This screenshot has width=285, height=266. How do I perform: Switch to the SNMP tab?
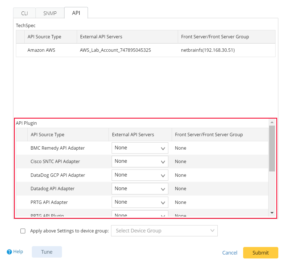point(50,13)
